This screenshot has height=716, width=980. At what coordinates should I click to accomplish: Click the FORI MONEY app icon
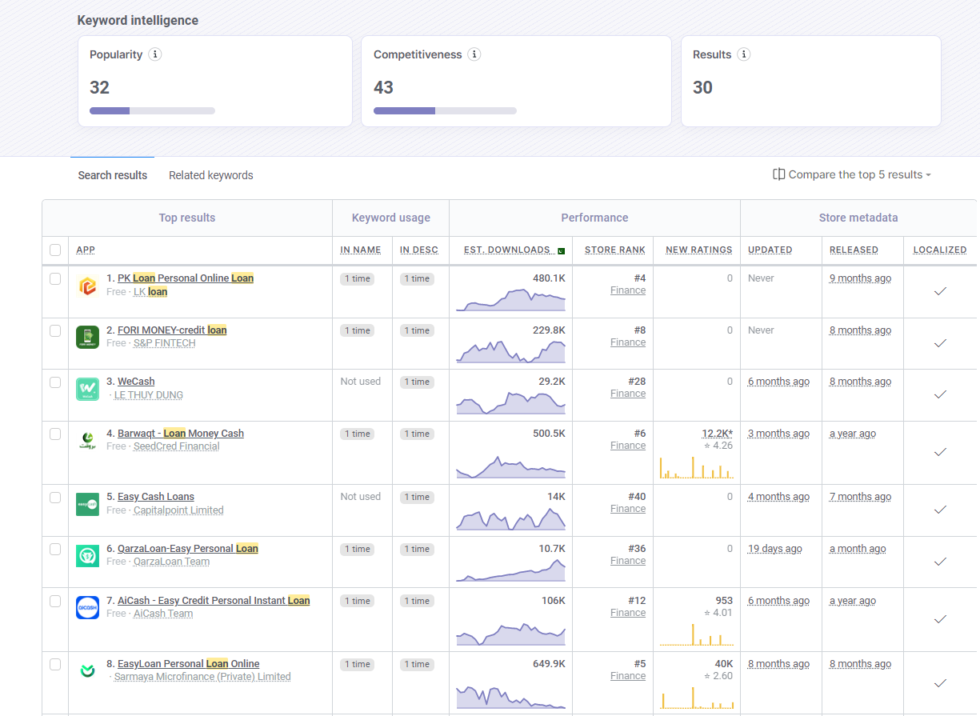pos(87,337)
